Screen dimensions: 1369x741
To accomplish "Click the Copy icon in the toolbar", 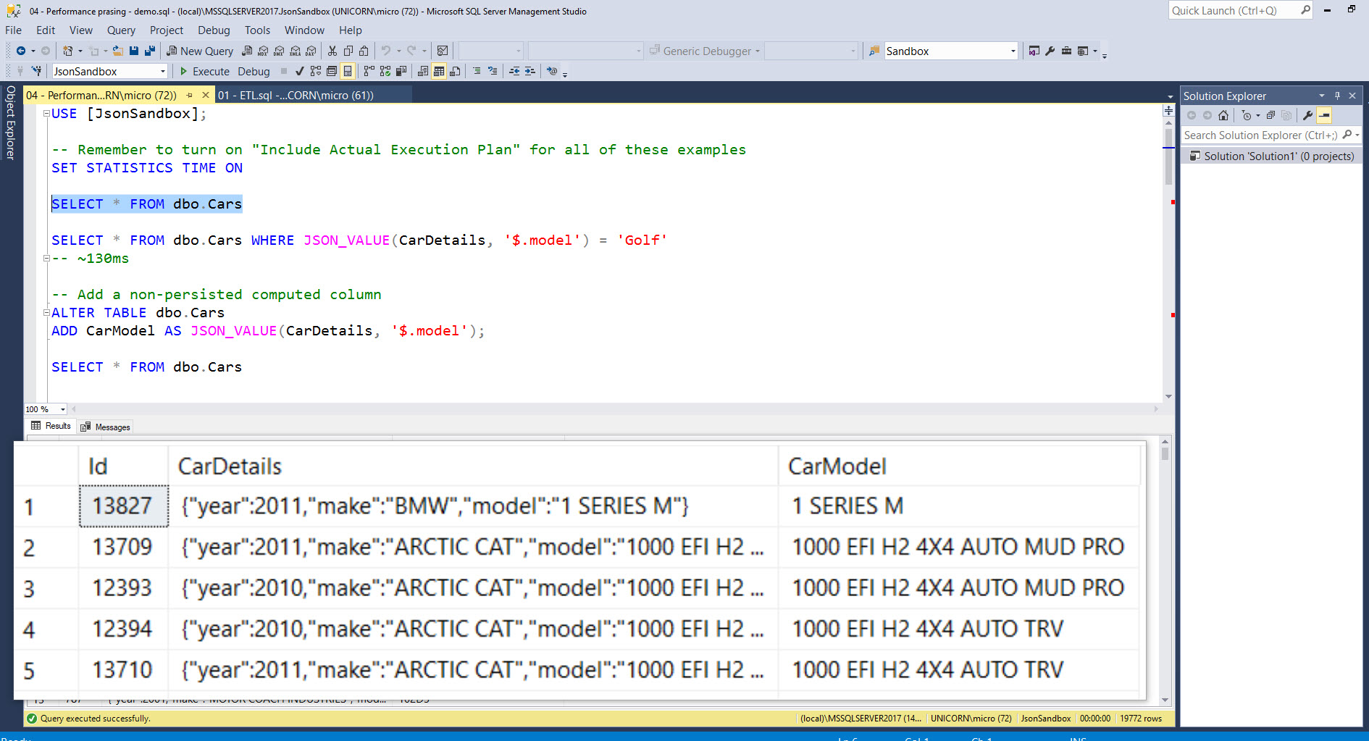I will (348, 51).
